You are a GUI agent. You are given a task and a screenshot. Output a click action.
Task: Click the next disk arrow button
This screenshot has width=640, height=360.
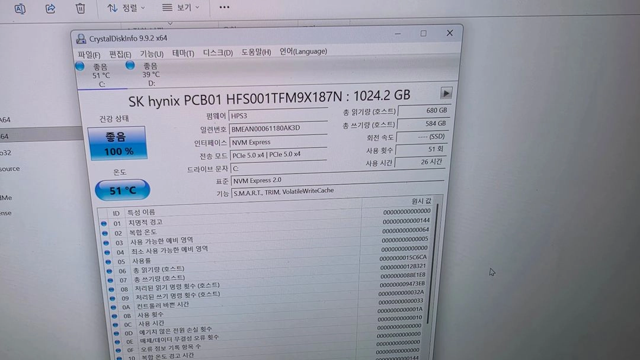446,94
